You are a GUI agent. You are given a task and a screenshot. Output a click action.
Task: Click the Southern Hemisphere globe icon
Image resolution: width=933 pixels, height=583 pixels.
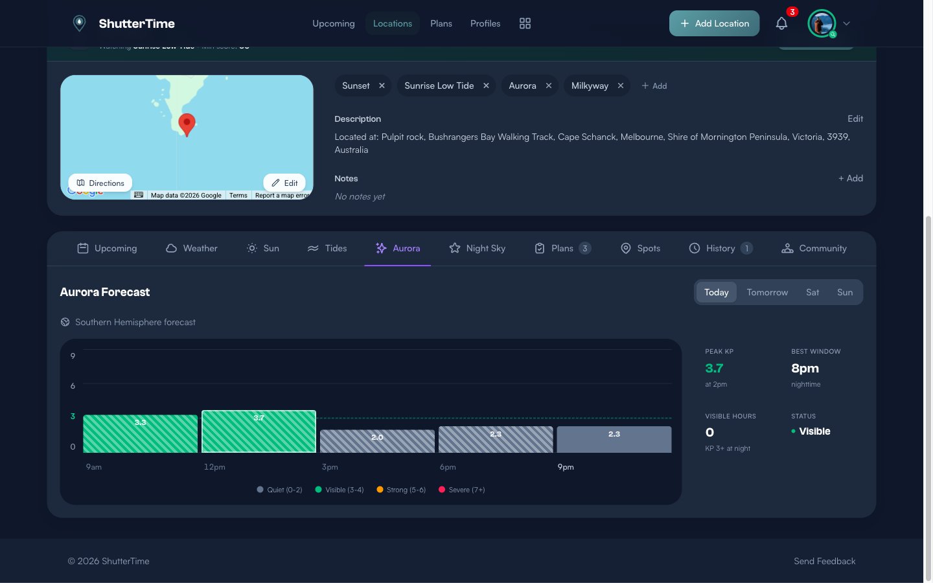pyautogui.click(x=65, y=322)
